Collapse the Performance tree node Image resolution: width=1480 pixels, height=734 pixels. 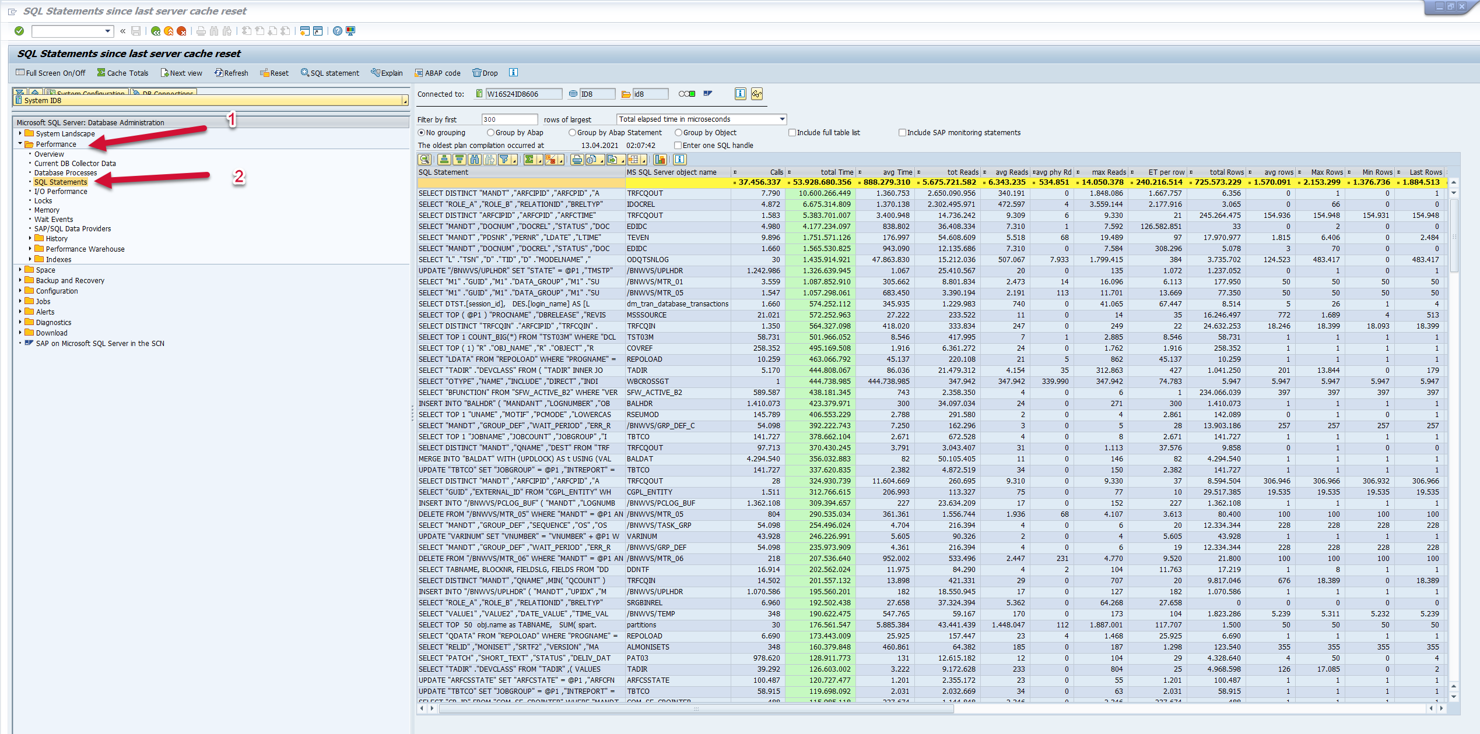point(20,144)
